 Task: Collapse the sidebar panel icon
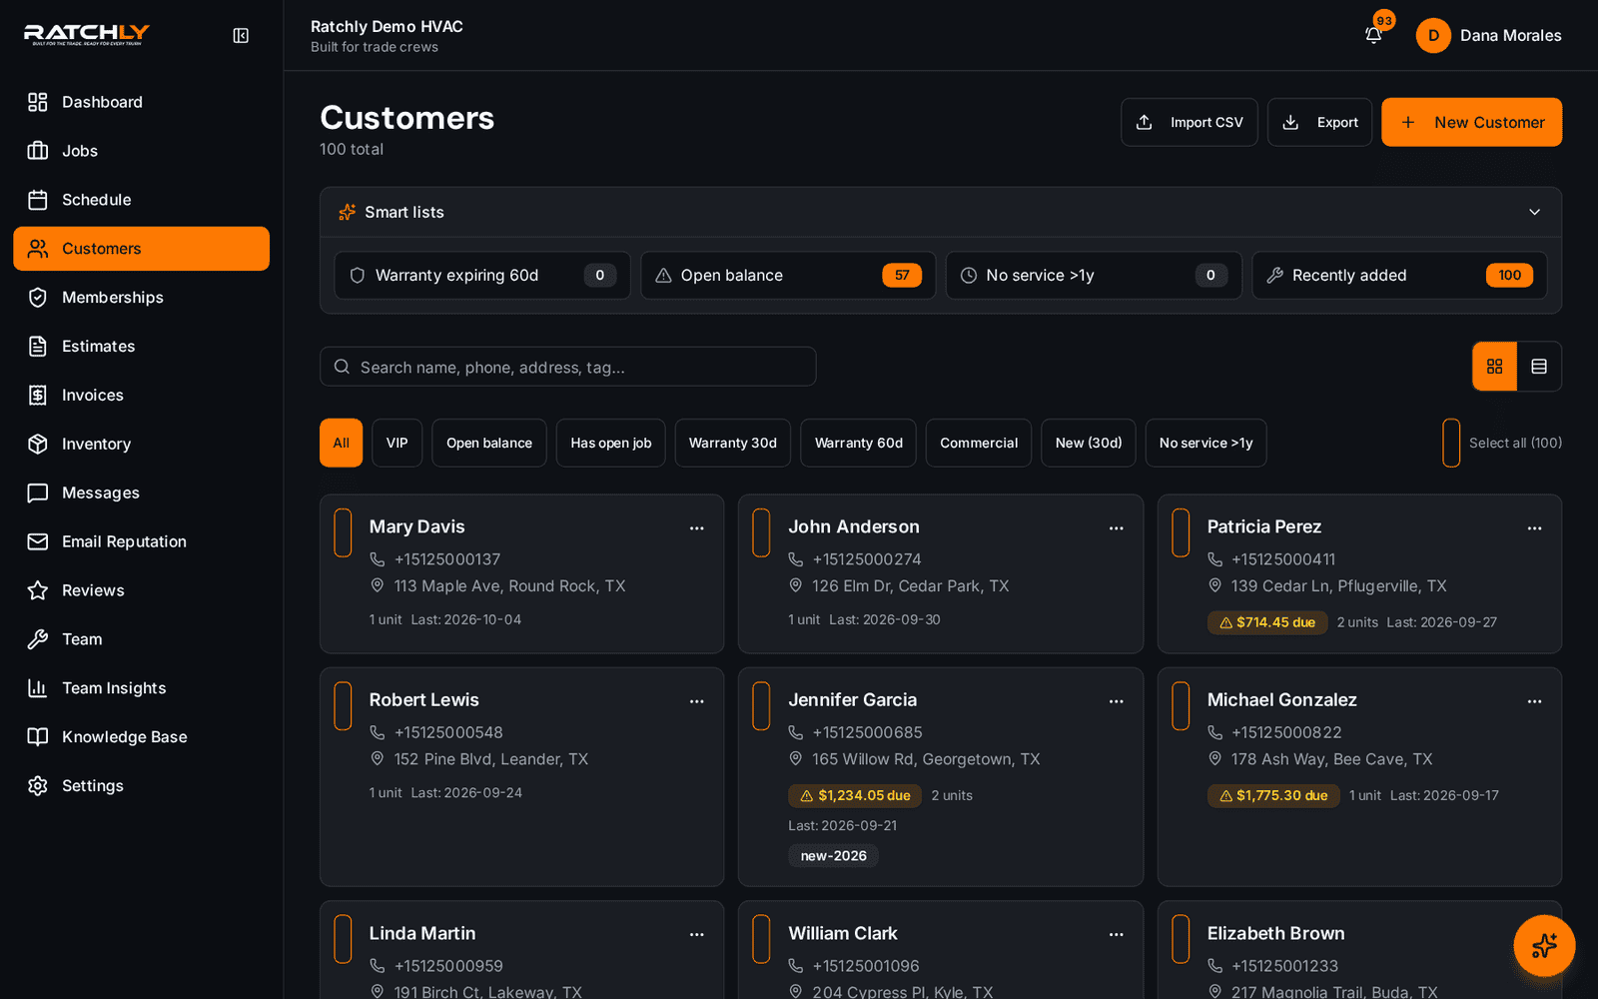point(241,36)
